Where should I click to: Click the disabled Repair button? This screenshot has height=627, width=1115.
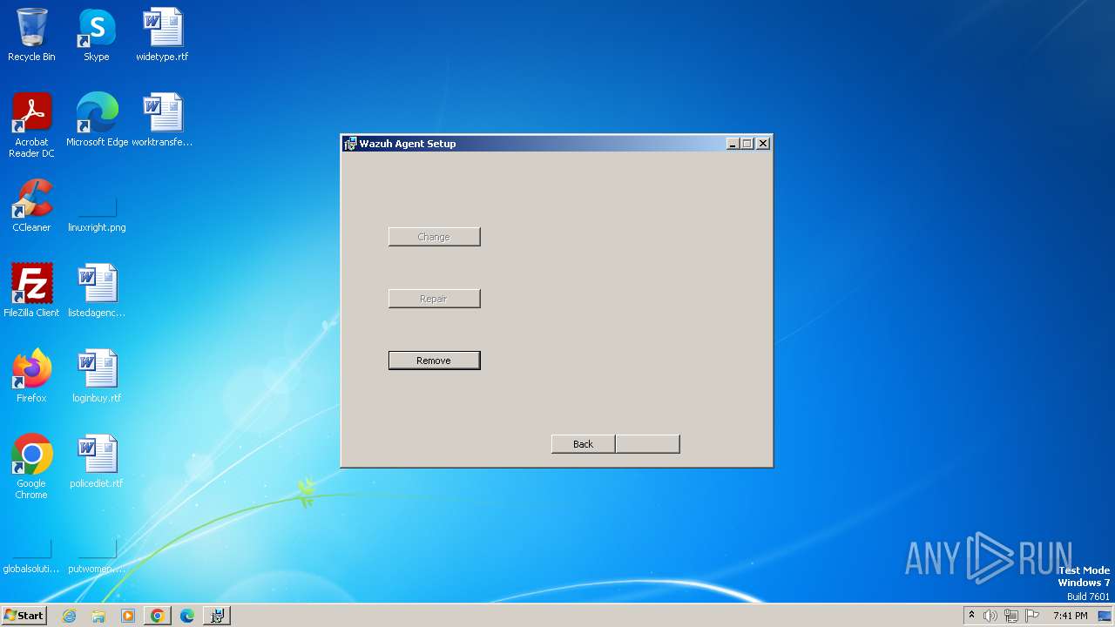434,299
